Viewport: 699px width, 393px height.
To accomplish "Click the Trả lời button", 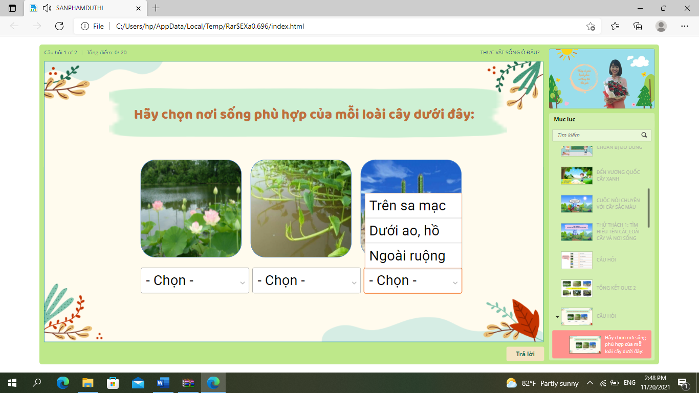I will (525, 354).
